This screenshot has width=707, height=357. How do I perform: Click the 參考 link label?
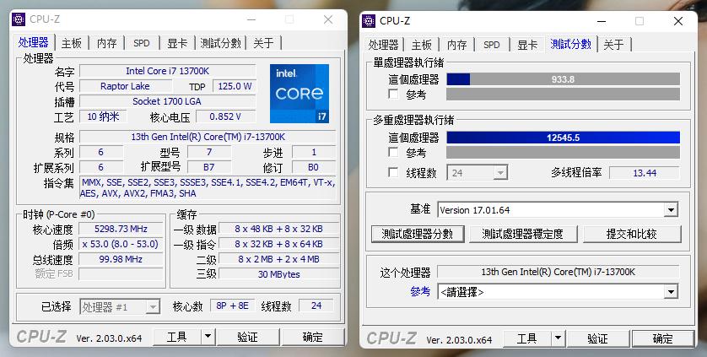point(420,291)
